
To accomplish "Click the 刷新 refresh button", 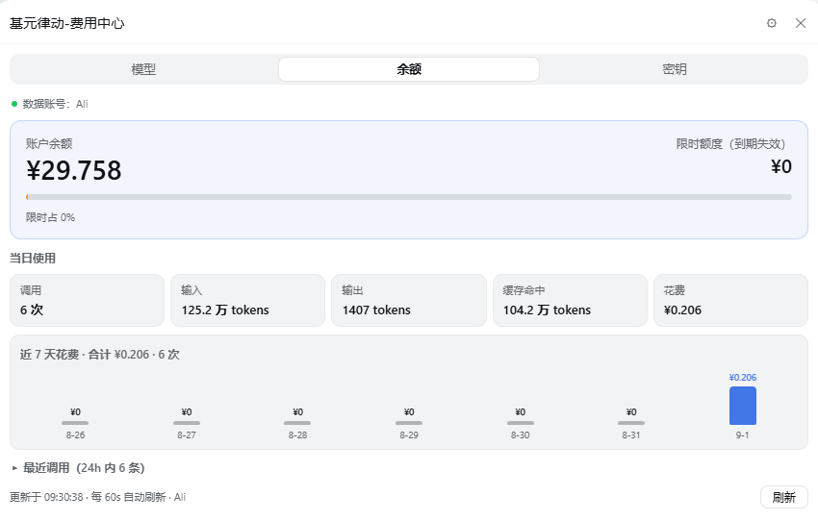I will 783,497.
